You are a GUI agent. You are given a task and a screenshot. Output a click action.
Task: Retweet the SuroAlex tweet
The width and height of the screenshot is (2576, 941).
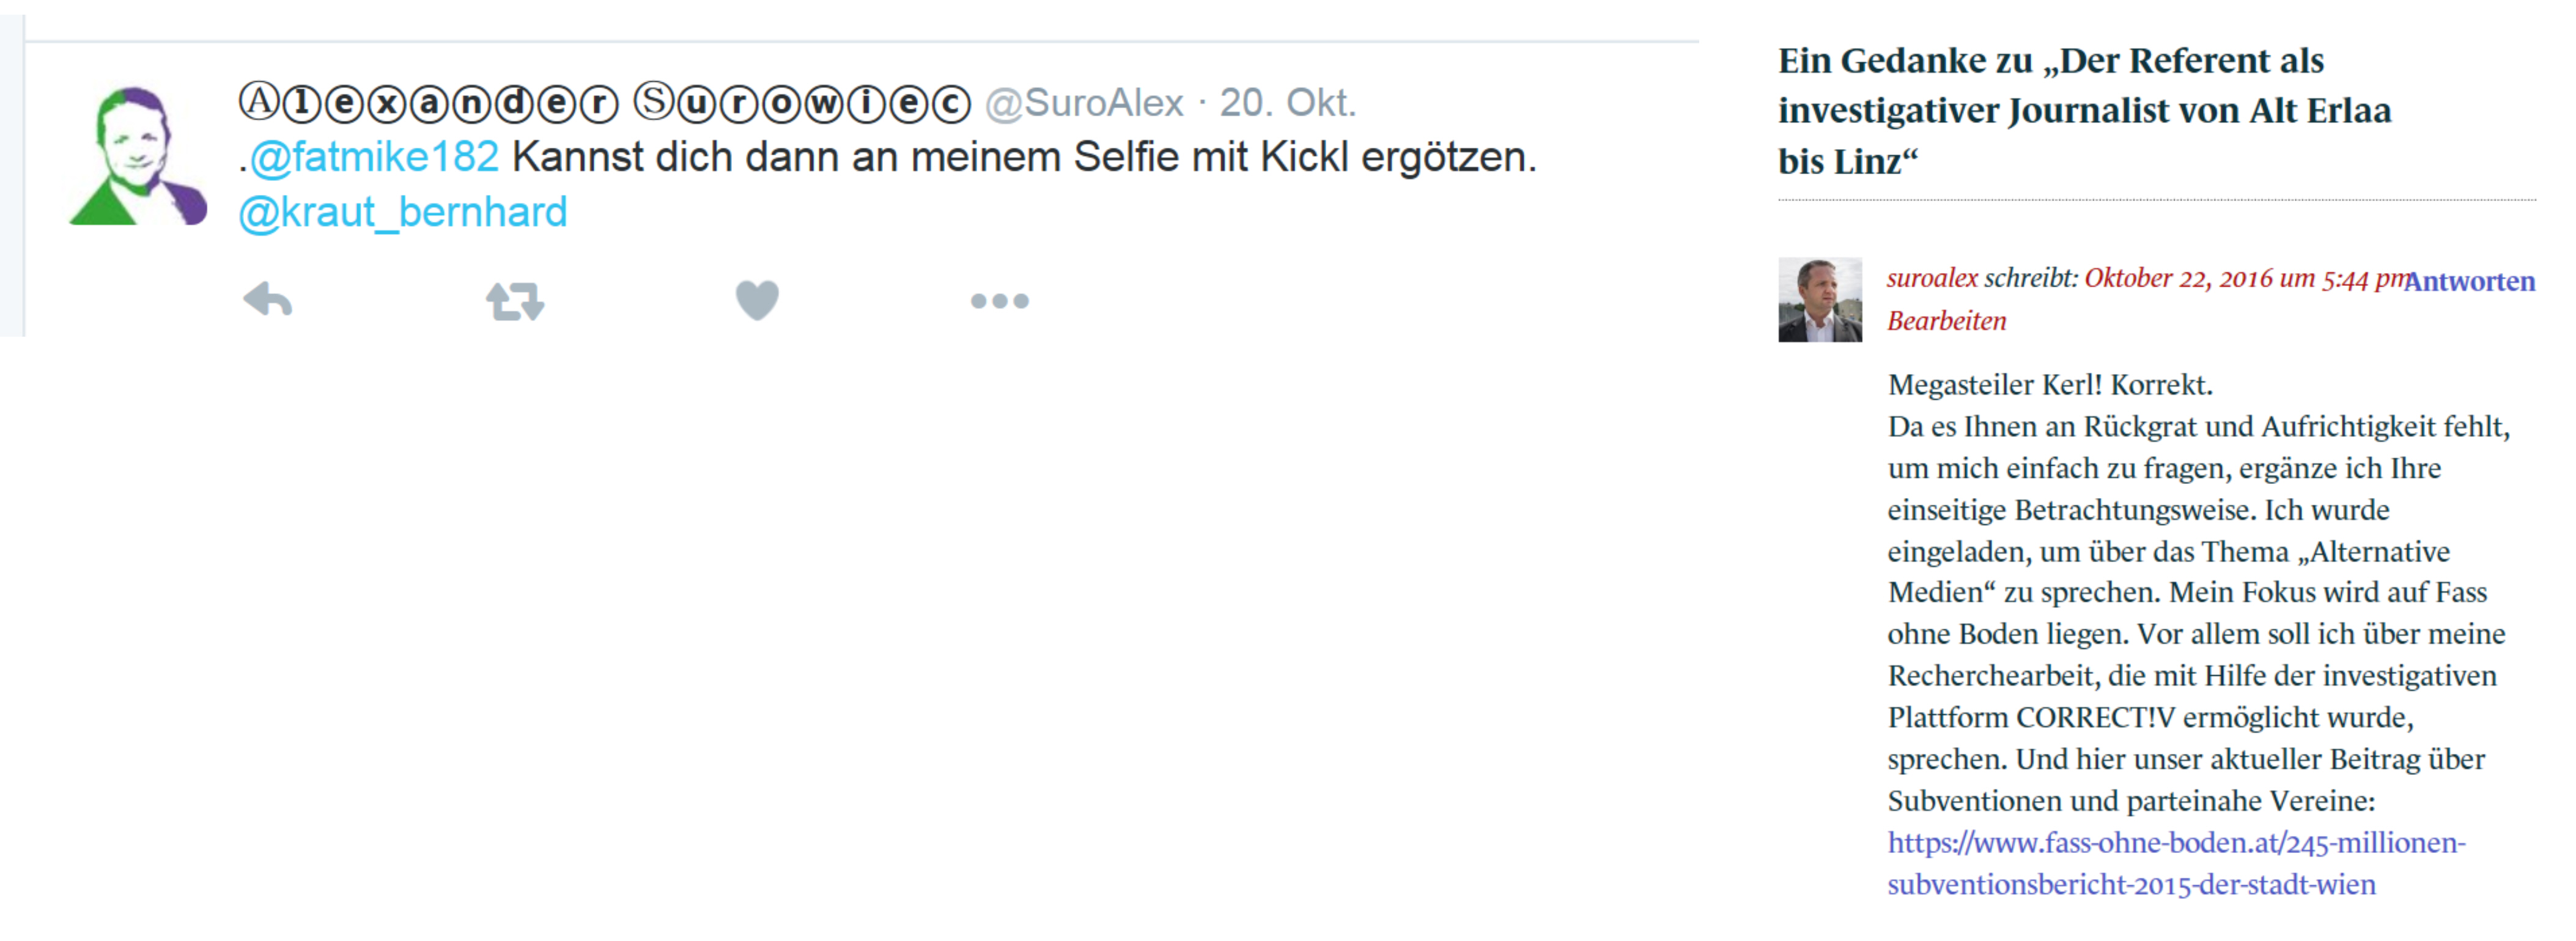point(515,301)
